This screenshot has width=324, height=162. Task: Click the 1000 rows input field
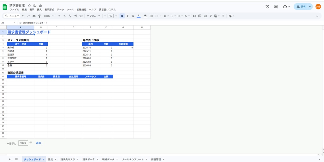pyautogui.click(x=23, y=143)
